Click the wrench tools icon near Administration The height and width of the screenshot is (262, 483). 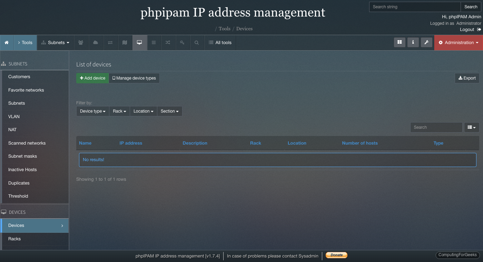click(426, 42)
